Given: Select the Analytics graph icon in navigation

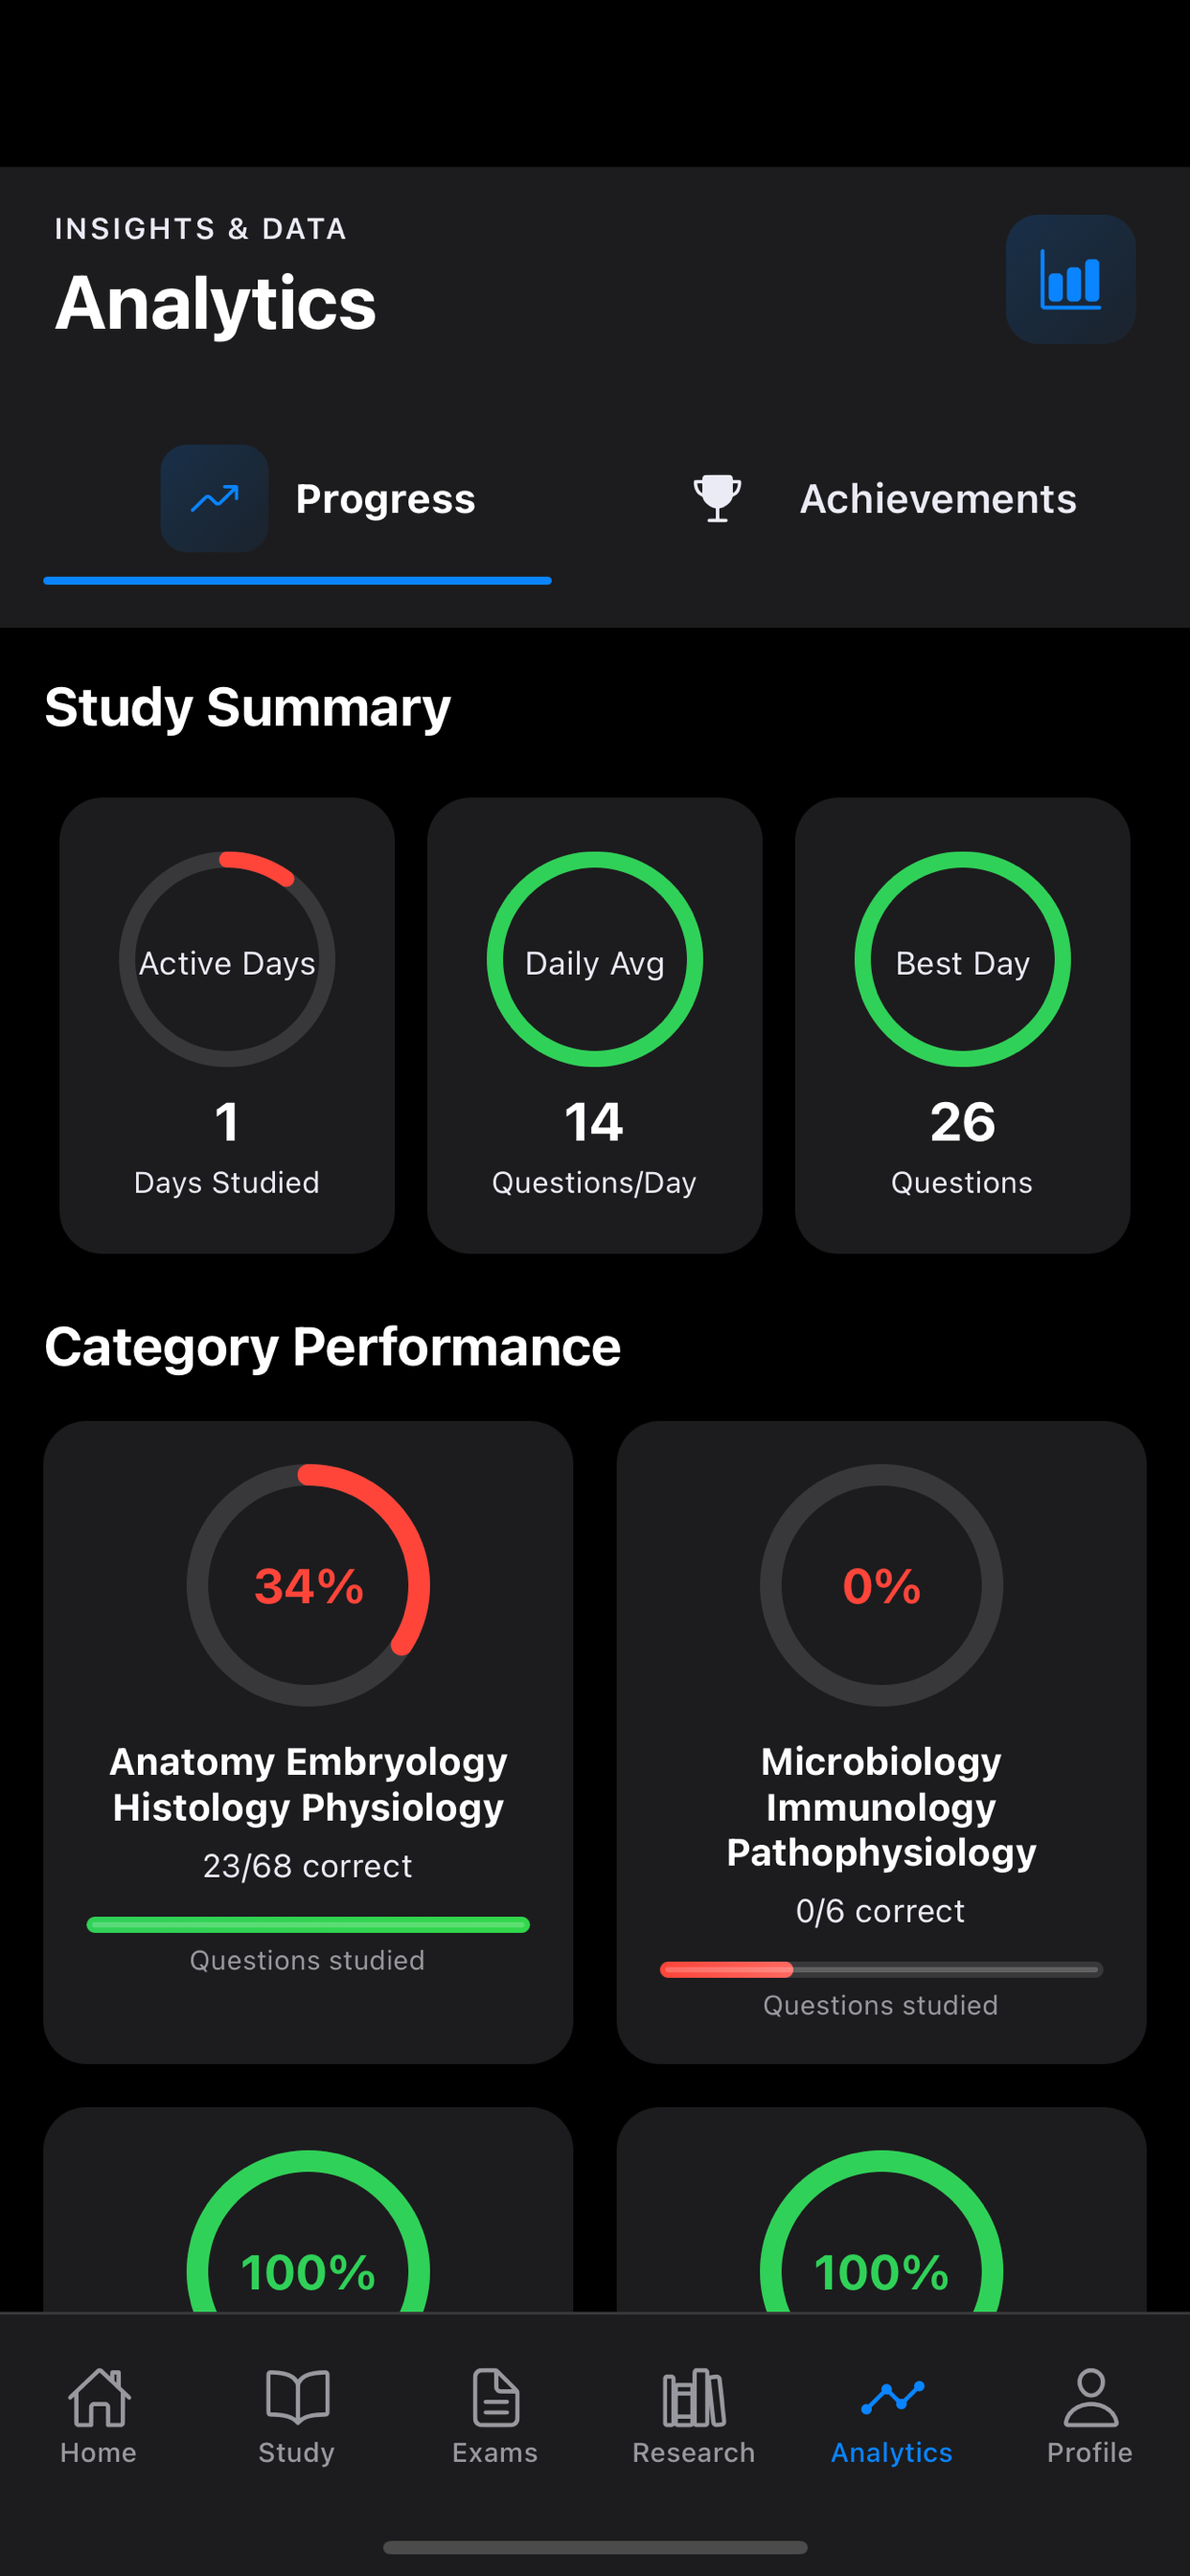Looking at the screenshot, I should 892,2398.
